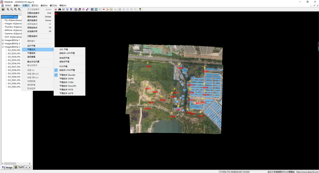Screen dimensions: 319x173
Task: Click coordinates readout 731006.755 in status bar
Action: click(x=234, y=172)
